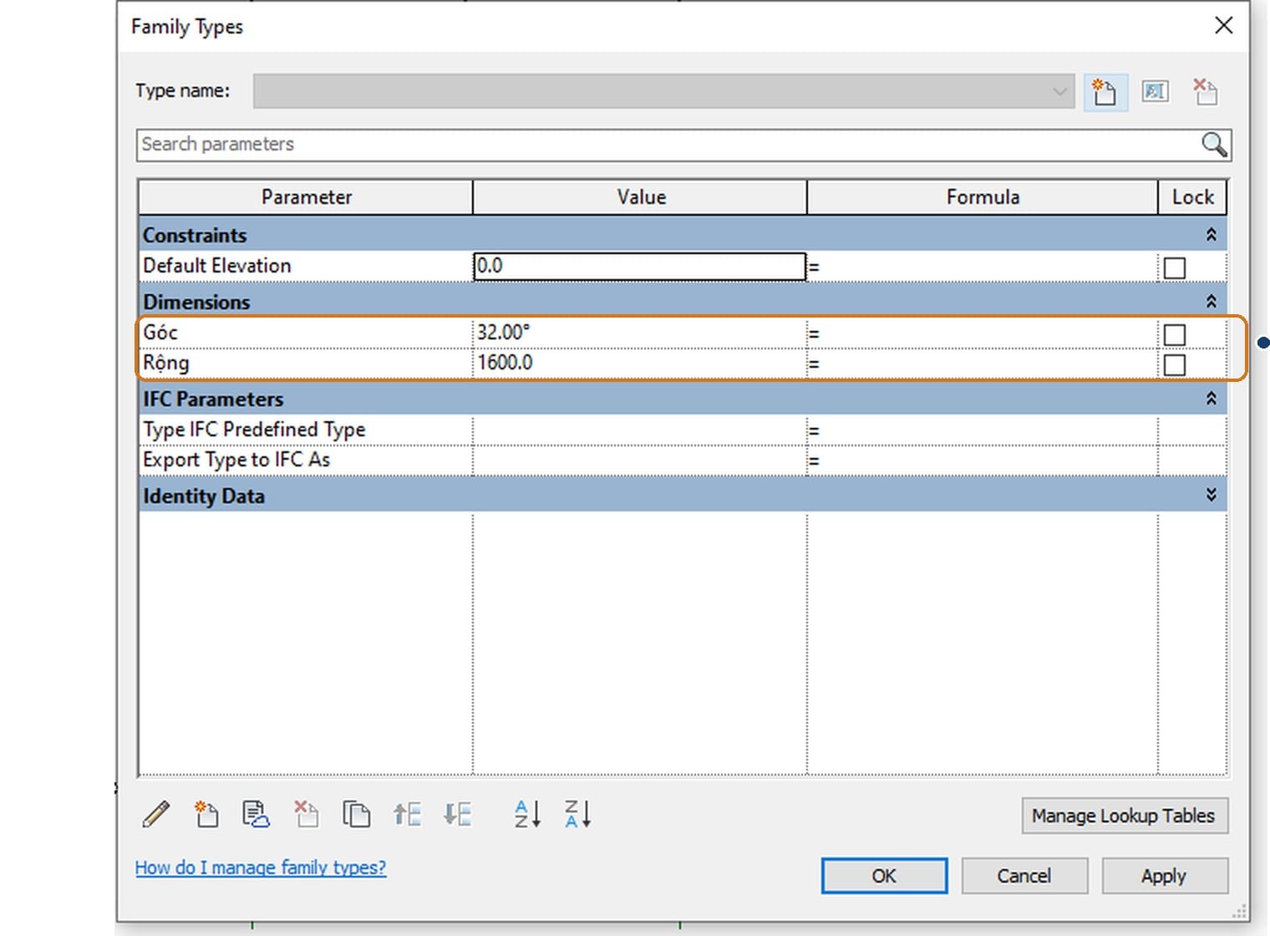Open How do I manage family types link
Image resolution: width=1270 pixels, height=936 pixels.
tap(261, 867)
